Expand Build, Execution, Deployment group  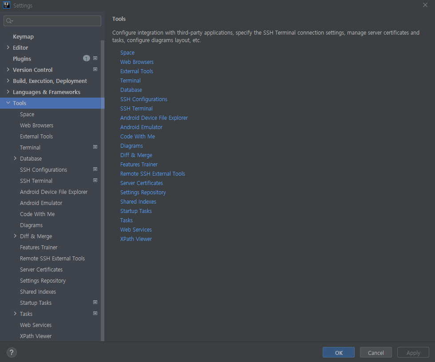click(x=8, y=81)
